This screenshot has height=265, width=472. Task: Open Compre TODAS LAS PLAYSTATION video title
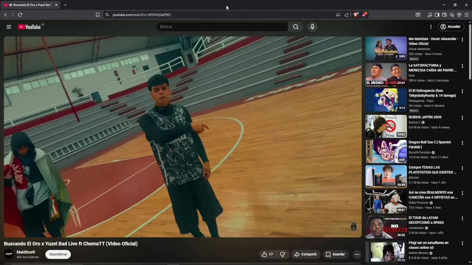click(x=433, y=170)
